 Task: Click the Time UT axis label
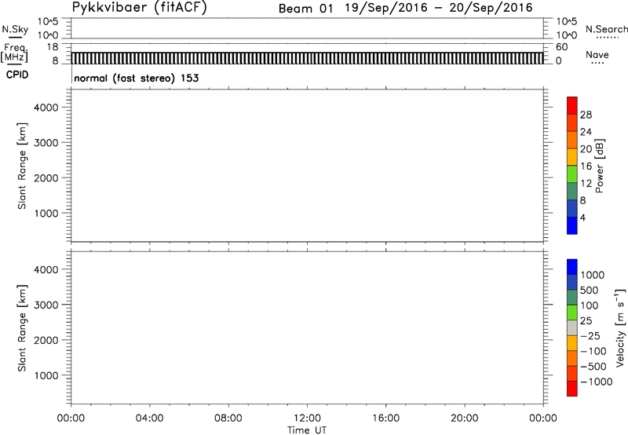coord(307,430)
